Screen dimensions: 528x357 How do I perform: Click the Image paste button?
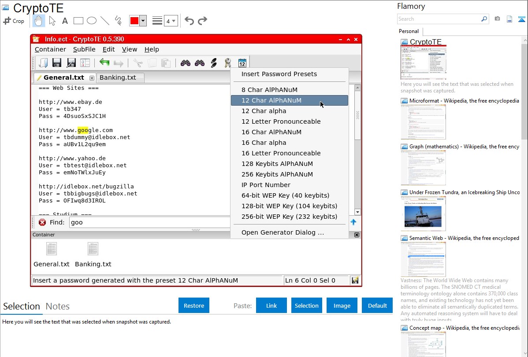point(342,305)
